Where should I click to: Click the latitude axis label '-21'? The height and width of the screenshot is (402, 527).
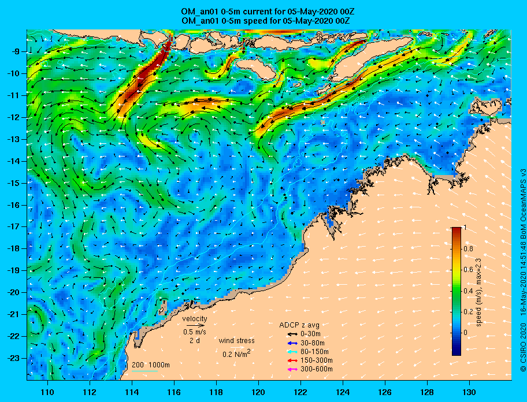(14, 314)
